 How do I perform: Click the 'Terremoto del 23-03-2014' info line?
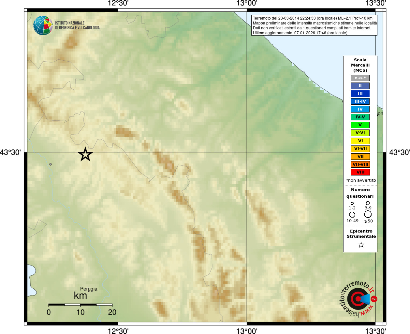313,18
